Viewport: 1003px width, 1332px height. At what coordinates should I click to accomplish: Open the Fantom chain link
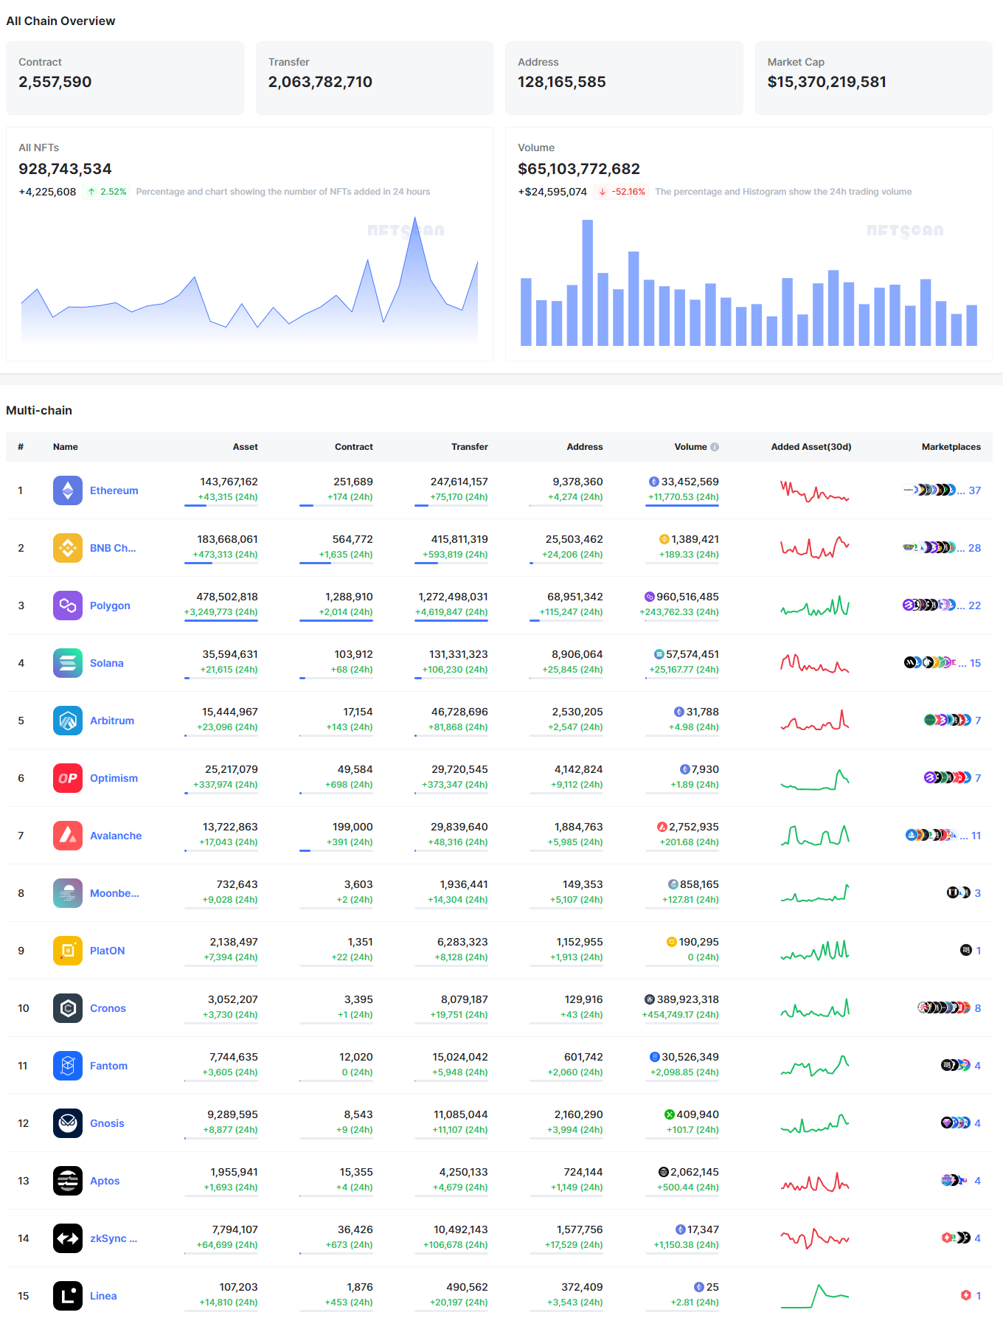(108, 1066)
